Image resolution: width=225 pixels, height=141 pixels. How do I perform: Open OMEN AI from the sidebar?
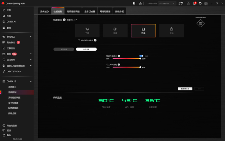[x=11, y=22]
